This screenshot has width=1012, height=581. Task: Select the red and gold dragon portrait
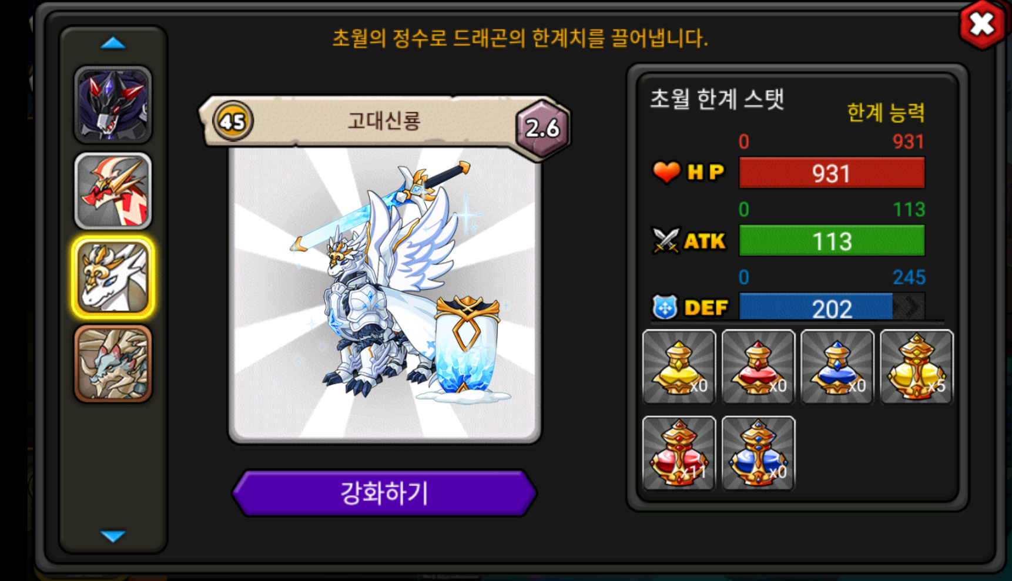pos(113,191)
